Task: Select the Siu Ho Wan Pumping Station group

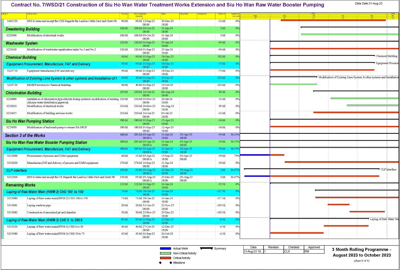Action: [121, 122]
